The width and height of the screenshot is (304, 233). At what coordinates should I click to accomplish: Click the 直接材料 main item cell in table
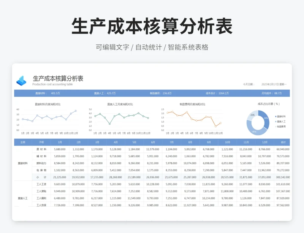point(23,163)
